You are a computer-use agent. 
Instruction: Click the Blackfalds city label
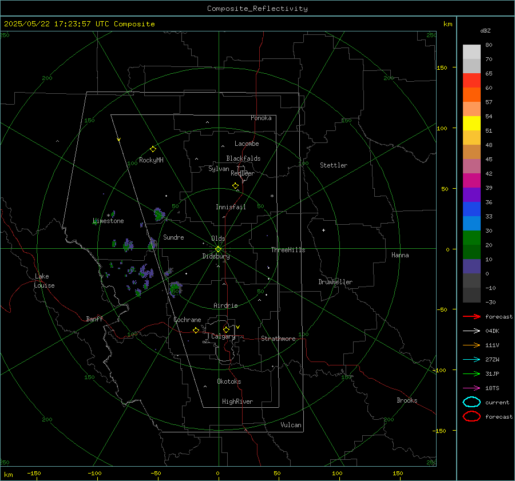[243, 158]
